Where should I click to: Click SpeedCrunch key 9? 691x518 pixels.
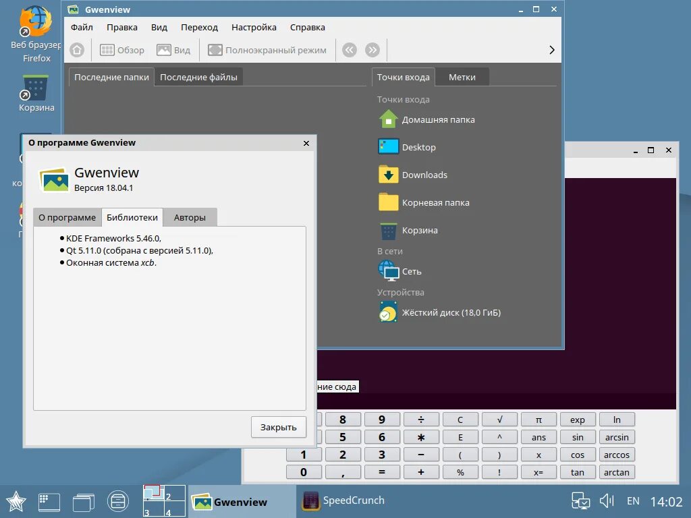click(x=382, y=420)
